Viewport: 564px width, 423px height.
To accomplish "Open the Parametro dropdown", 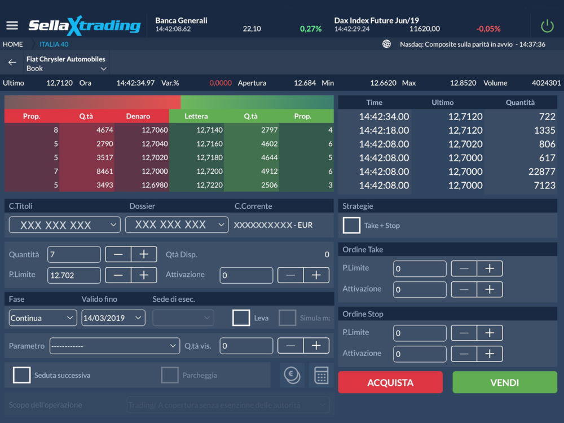I will click(114, 346).
